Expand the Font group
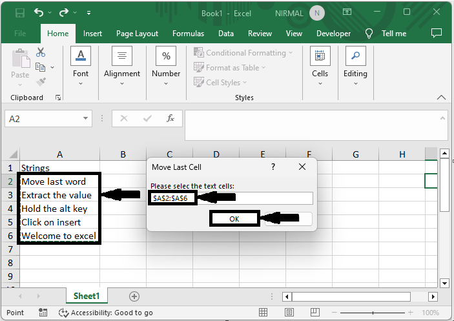This screenshot has height=321, width=454. click(81, 67)
